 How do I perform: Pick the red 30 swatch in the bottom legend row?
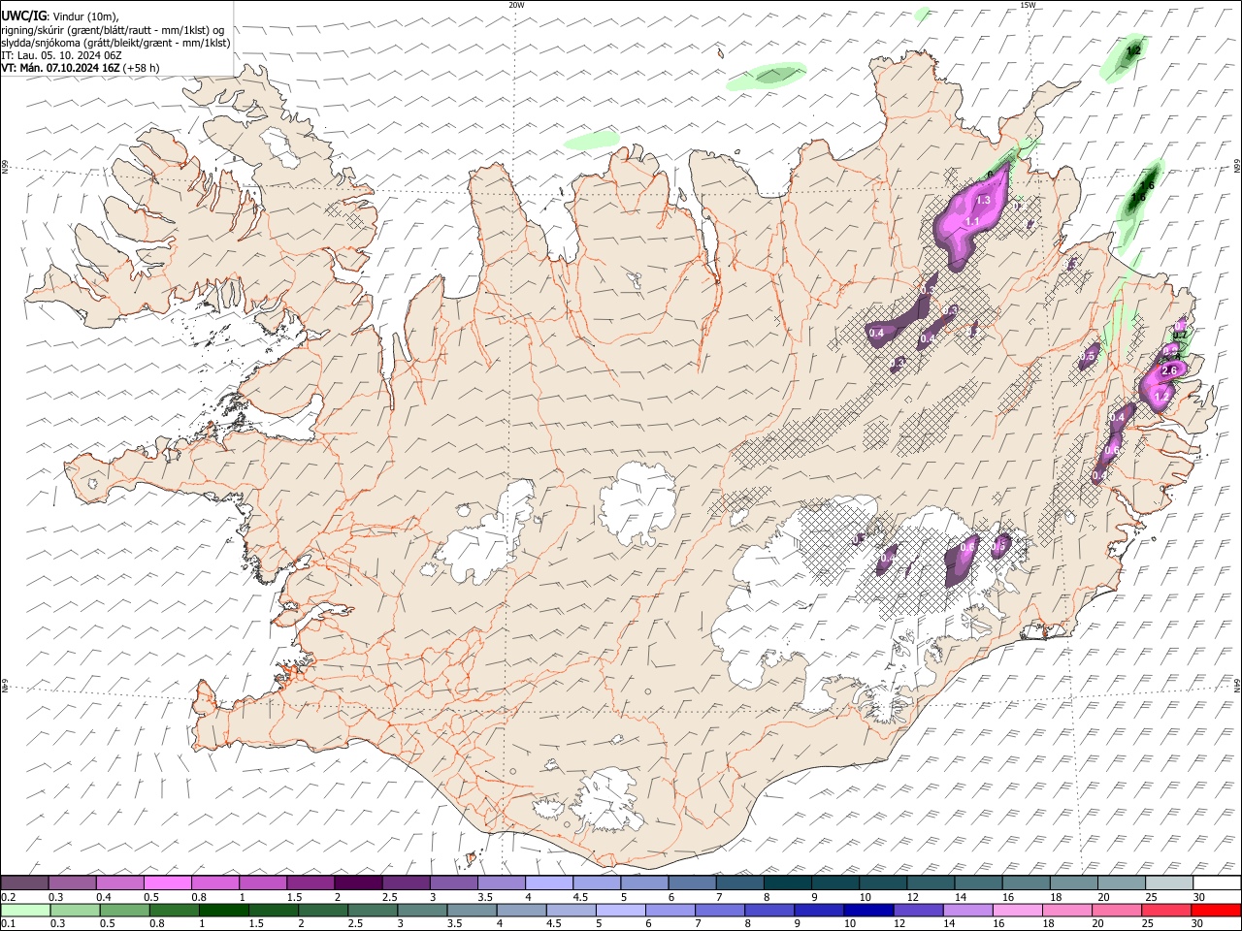pyautogui.click(x=1216, y=910)
